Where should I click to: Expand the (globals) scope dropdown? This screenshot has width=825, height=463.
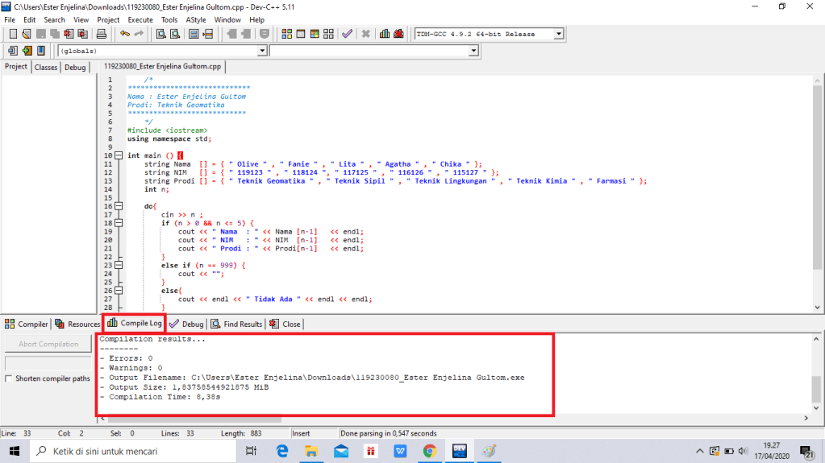(x=261, y=51)
